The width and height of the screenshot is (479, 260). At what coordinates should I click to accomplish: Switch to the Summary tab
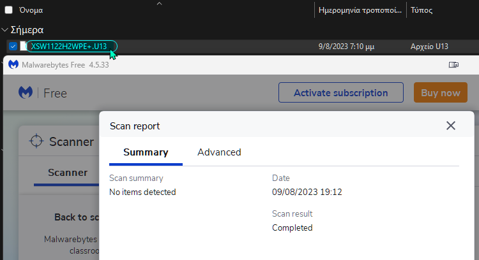click(x=146, y=152)
